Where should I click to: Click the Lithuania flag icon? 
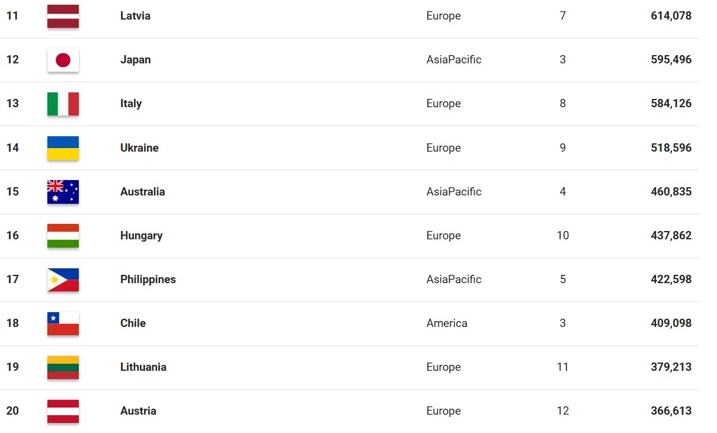[x=63, y=367]
